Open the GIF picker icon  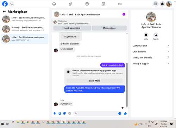[x=70, y=113]
